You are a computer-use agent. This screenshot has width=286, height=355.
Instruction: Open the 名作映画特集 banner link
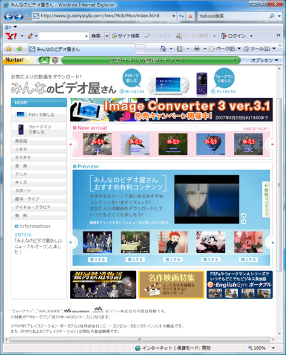tap(172, 285)
